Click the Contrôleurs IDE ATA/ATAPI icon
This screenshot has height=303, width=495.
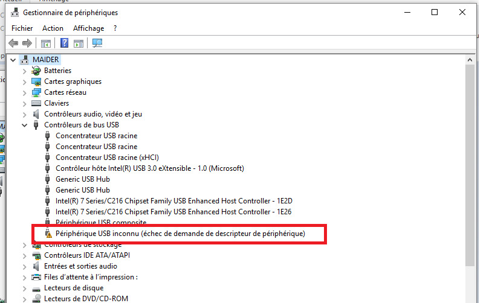36,255
